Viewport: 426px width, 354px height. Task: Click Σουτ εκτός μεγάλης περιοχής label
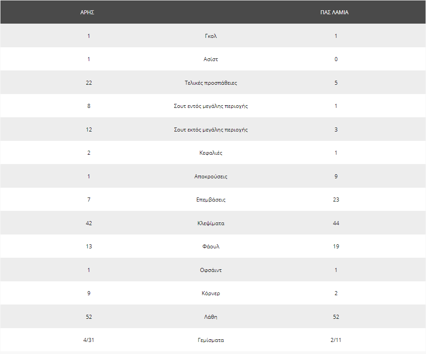[x=211, y=130]
